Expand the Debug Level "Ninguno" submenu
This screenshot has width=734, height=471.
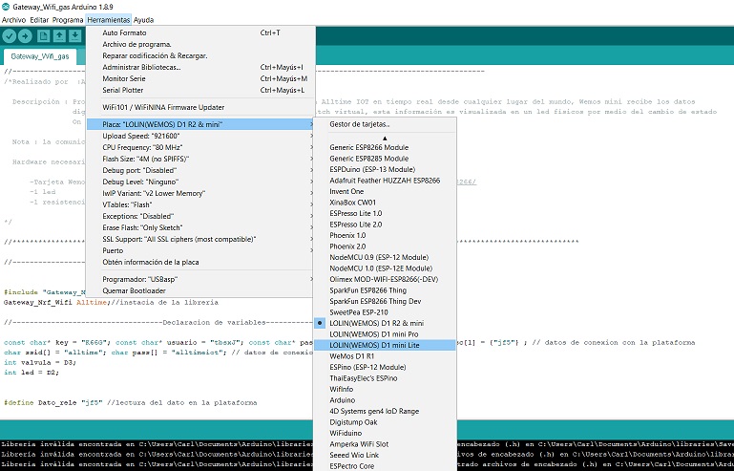(x=200, y=182)
